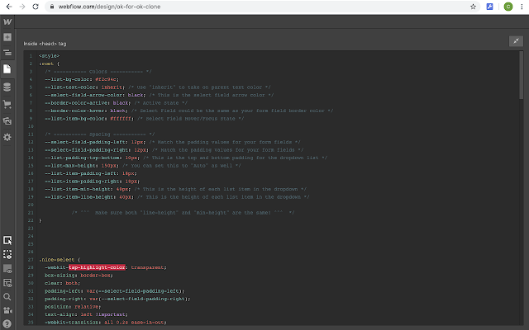Collapse the code editor with shrink icon
Viewport: 529px width, 330px height.
[516, 41]
